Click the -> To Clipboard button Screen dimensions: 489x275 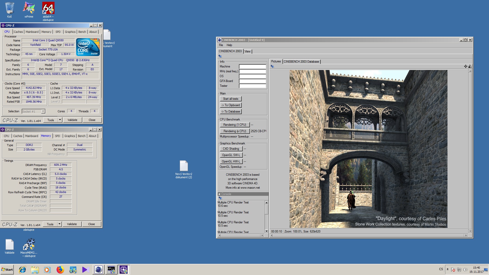(231, 105)
